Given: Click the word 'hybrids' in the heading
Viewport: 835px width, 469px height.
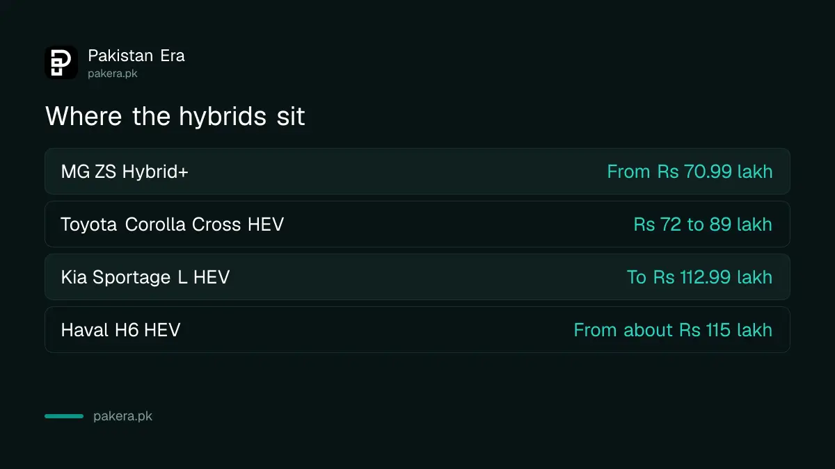Looking at the screenshot, I should pyautogui.click(x=223, y=116).
